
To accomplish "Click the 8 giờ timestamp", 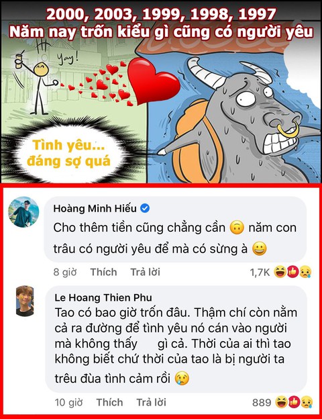I will (x=65, y=272).
